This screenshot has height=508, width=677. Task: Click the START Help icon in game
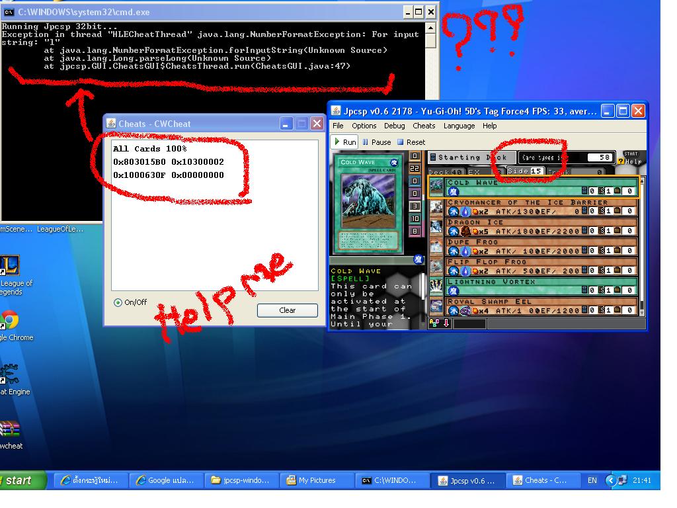[630, 157]
